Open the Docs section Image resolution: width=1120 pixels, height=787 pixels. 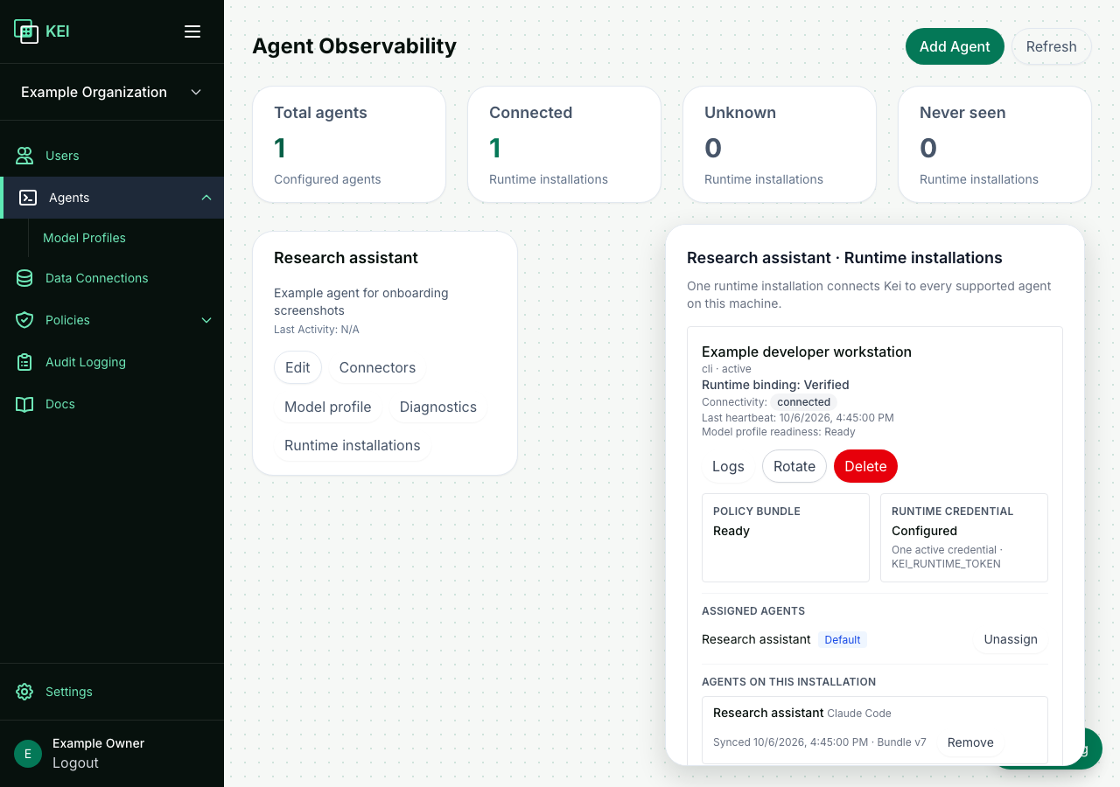[60, 404]
